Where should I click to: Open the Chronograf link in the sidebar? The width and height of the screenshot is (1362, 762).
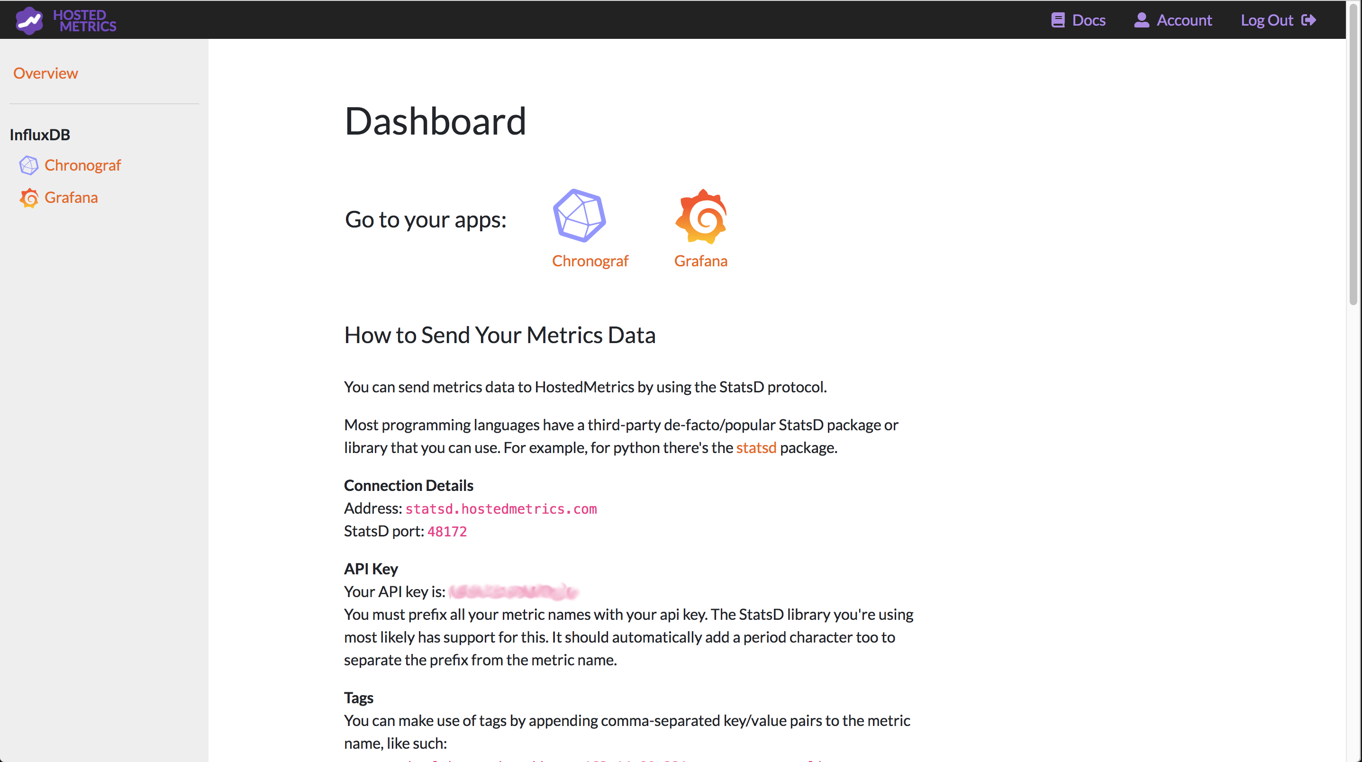click(x=82, y=165)
